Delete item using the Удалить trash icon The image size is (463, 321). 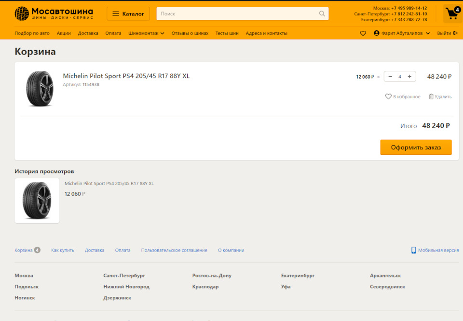pos(431,96)
